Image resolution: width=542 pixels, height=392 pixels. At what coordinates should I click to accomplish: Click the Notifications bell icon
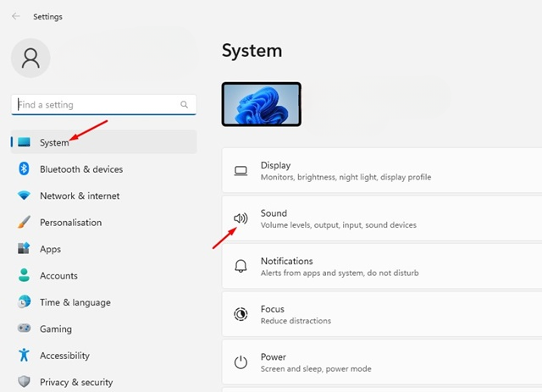241,266
